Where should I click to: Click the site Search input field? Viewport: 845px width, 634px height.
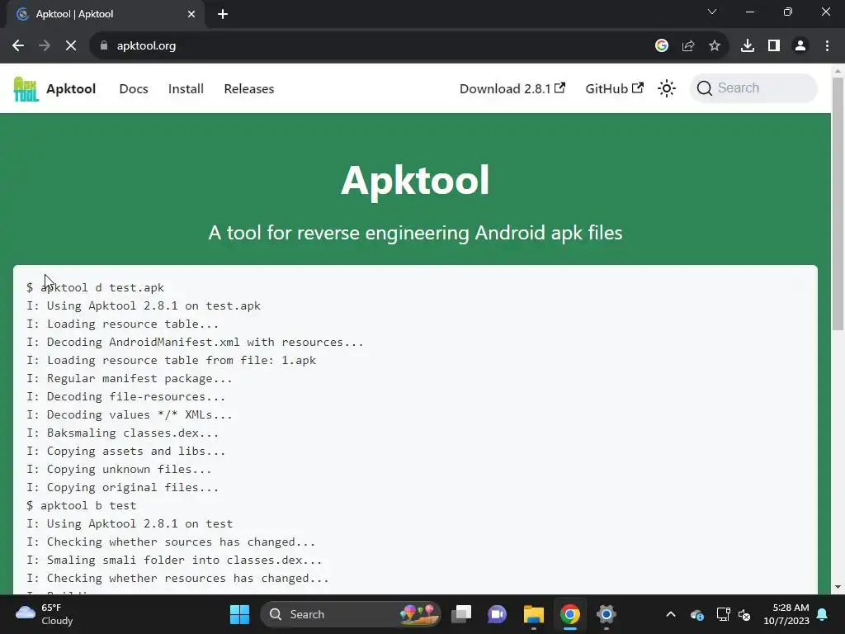click(x=753, y=88)
